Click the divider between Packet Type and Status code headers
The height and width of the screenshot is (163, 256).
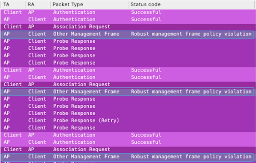(128, 4)
